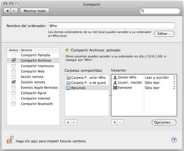184x151 pixels.
Task: Click the padlock to prevent changes
Action: [x=10, y=140]
